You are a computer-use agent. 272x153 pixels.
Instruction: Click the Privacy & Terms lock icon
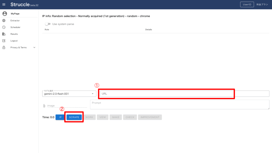(x=4, y=47)
